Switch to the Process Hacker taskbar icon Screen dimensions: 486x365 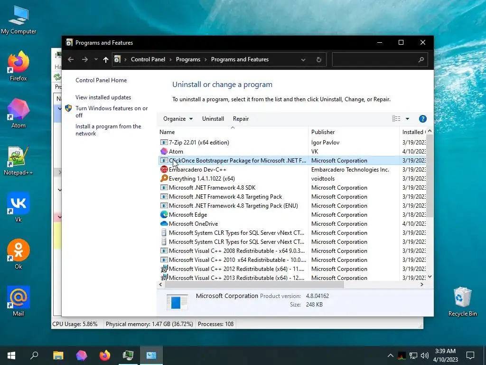tap(128, 355)
